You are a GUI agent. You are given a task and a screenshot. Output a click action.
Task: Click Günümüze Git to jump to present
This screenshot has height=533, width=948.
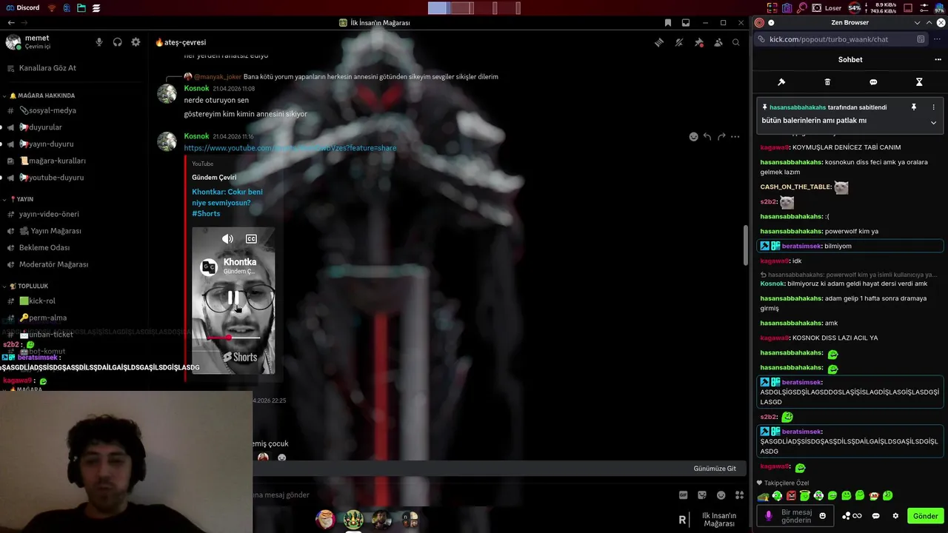click(715, 469)
